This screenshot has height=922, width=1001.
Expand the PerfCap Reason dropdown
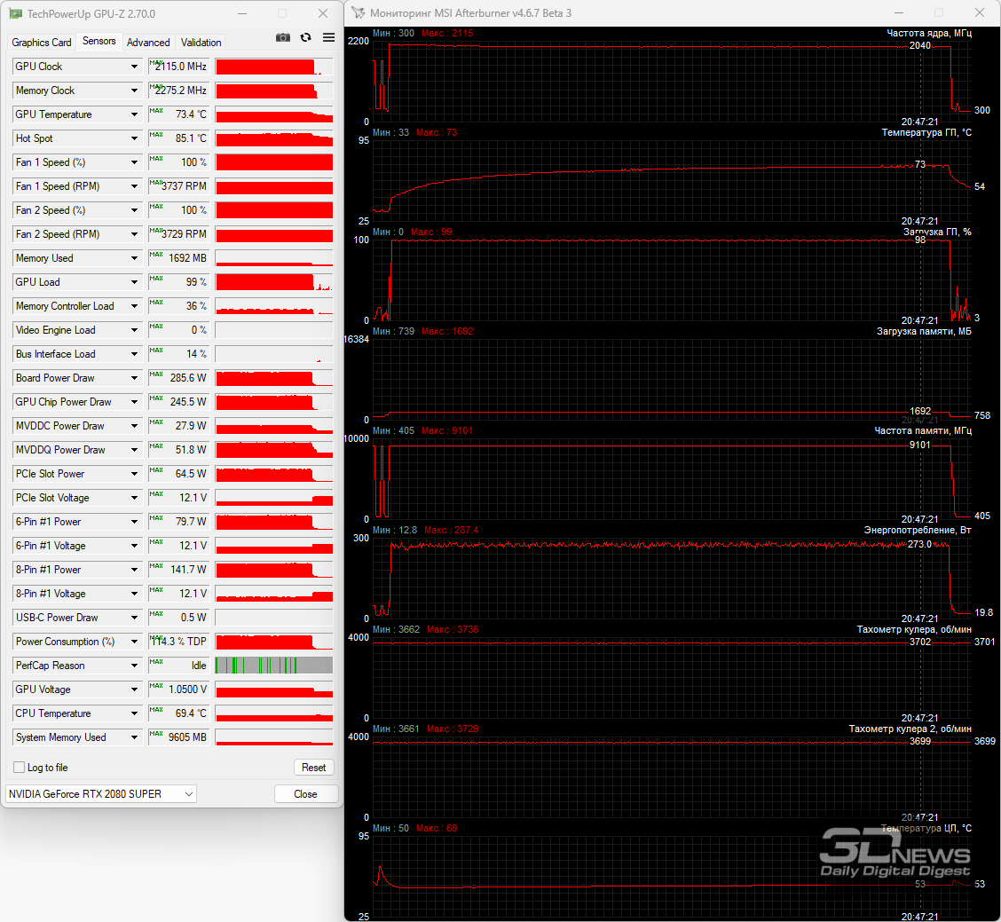[x=134, y=666]
